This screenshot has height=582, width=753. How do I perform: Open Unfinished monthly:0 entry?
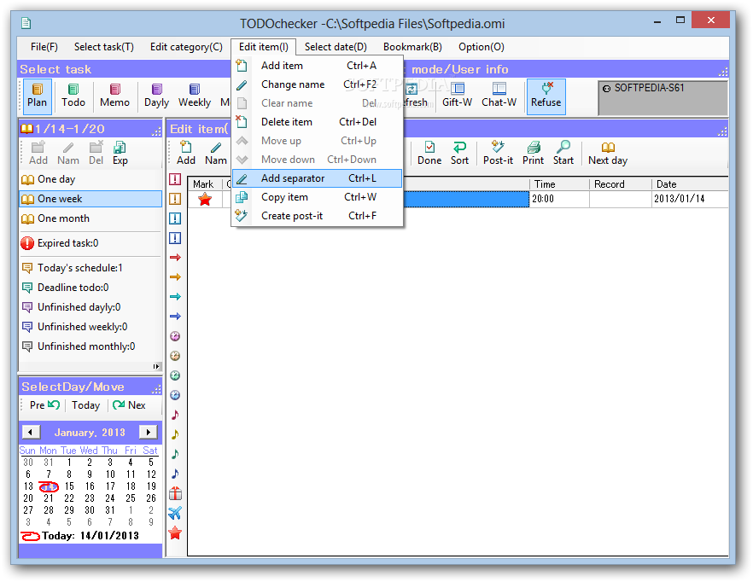(x=90, y=346)
